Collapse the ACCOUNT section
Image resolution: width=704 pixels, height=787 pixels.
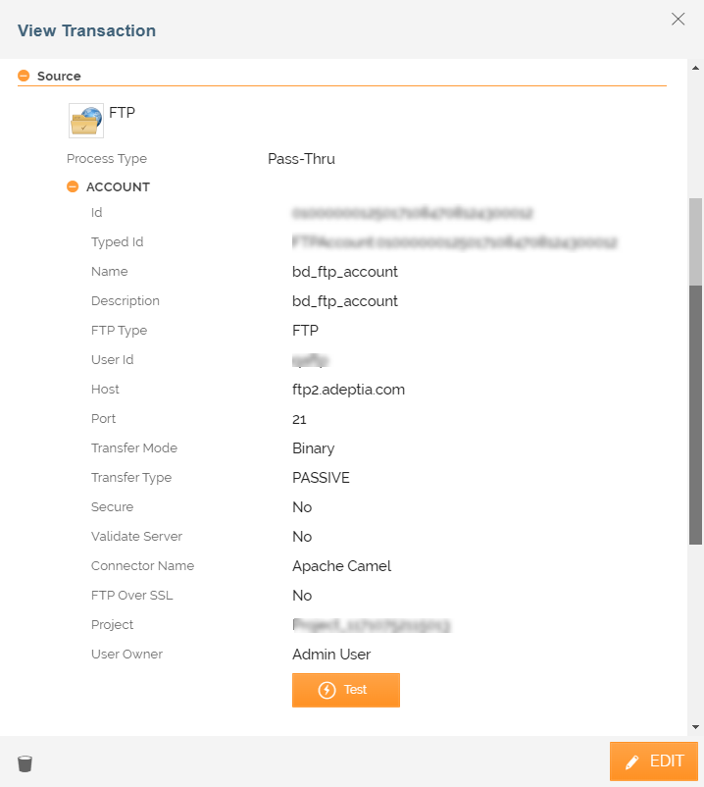point(73,186)
